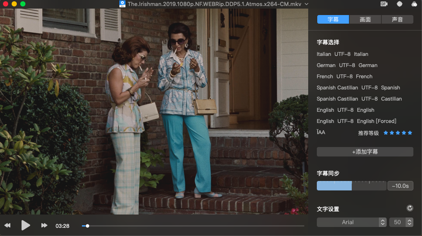
Task: Click the round globe icon in title bar
Action: pos(400,4)
